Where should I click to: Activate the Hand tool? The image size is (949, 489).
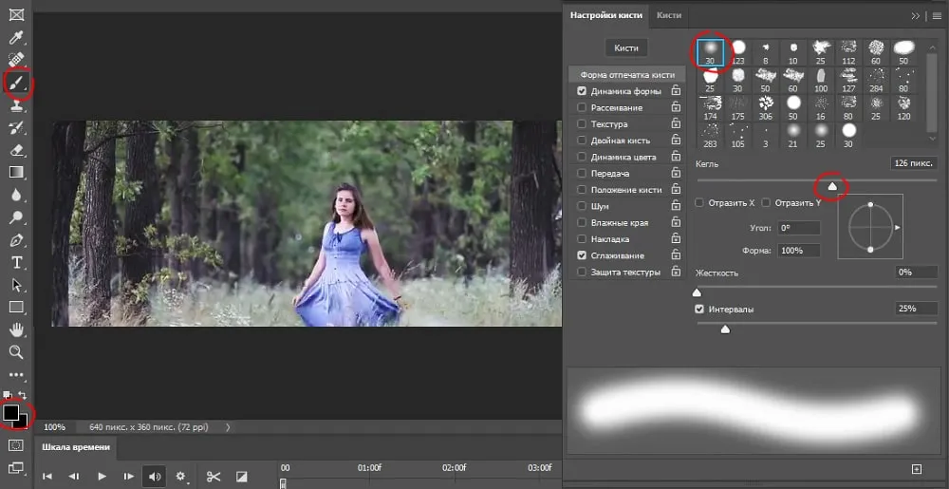(x=16, y=329)
